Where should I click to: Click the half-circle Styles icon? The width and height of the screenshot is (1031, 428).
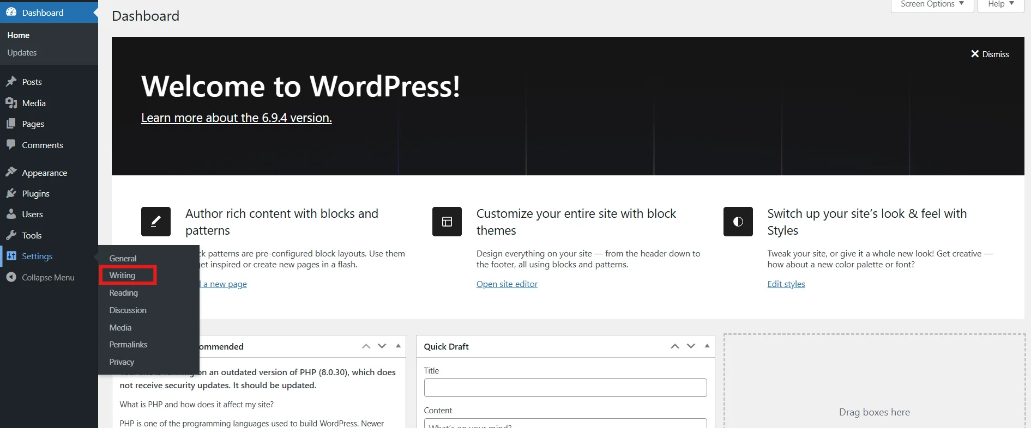(738, 222)
